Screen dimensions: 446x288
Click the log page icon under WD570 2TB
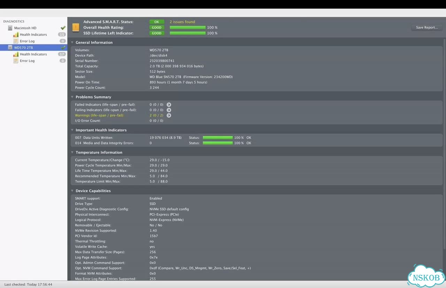click(16, 61)
